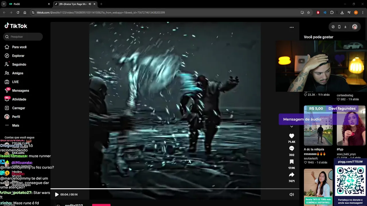Seek on the video progress bar
Screen dimensions: 367x206
click(x=175, y=189)
